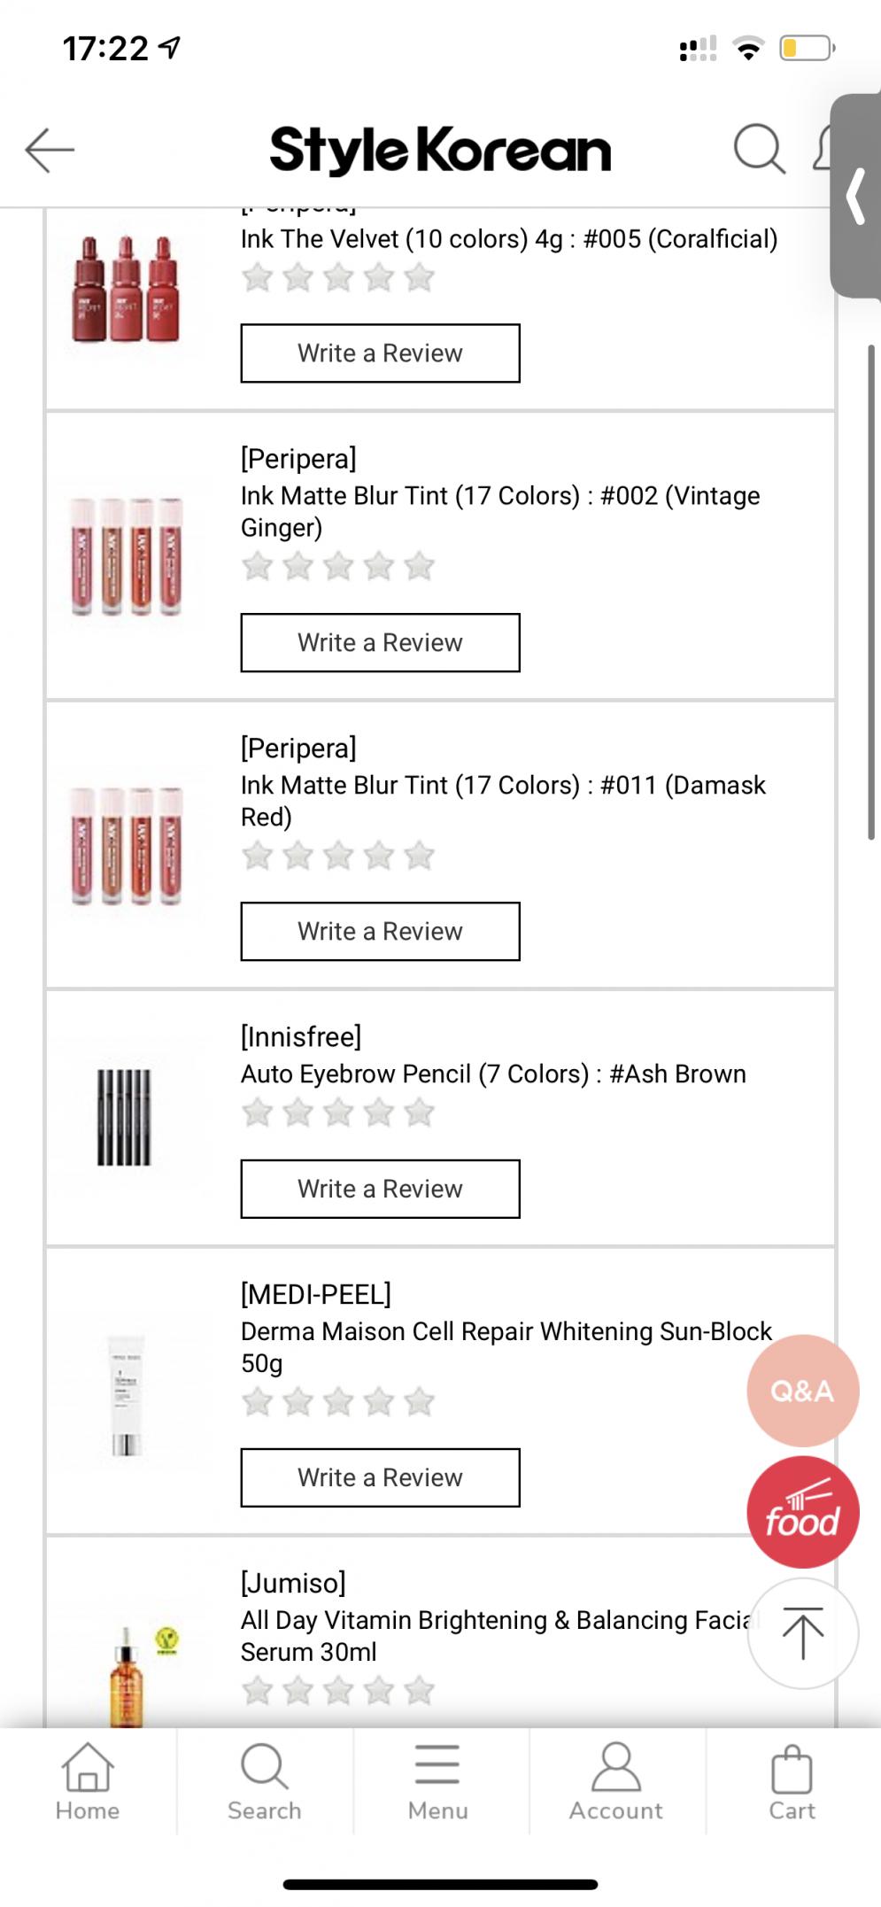Tap the StyleKorean logo
Viewport: 881px width, 1907px height.
tap(440, 150)
